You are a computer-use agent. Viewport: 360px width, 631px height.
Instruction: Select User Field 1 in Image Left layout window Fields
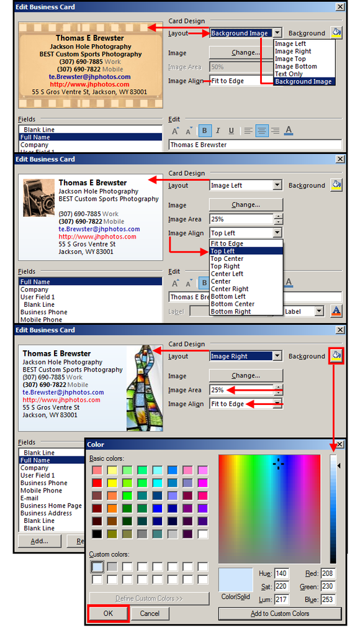(x=91, y=297)
